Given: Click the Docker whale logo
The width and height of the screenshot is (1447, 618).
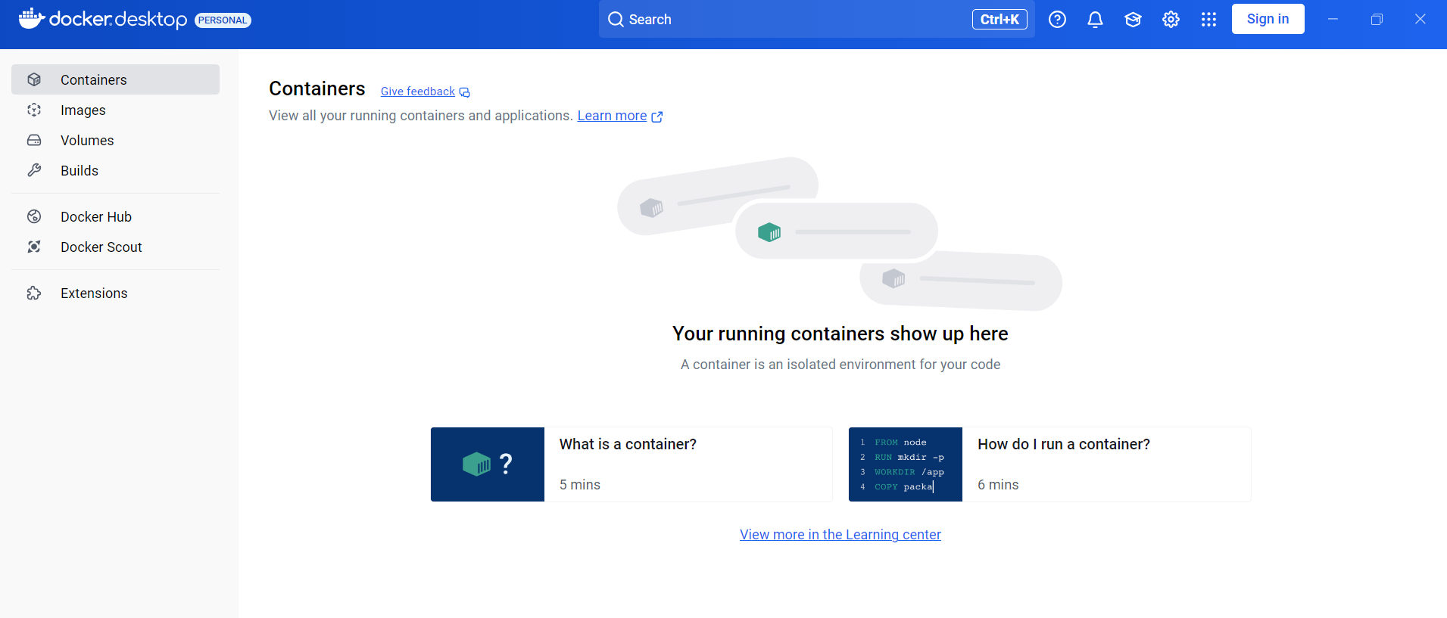Looking at the screenshot, I should pos(32,18).
